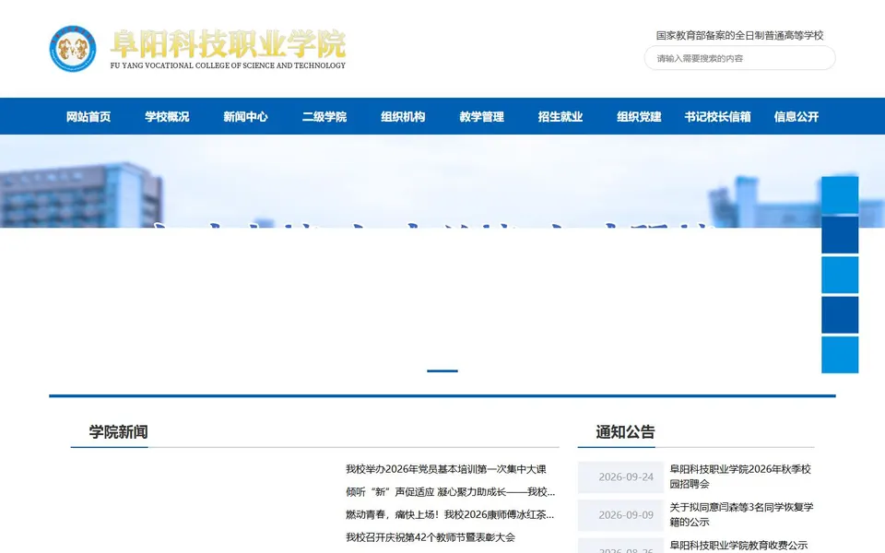The height and width of the screenshot is (553, 885).
Task: Open news 燃动青春，痛快上场！
Action: (450, 514)
